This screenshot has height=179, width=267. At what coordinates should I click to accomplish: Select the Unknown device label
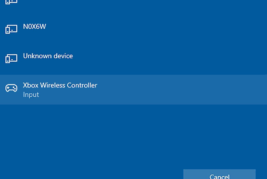click(x=48, y=56)
